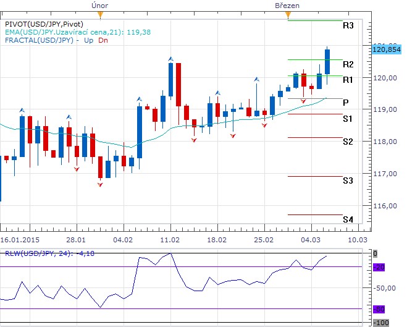Click the -50,00 RLW scale label

pyautogui.click(x=384, y=288)
